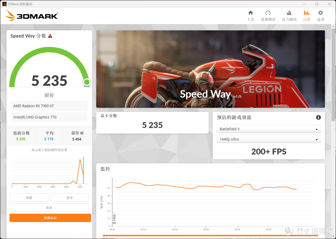The height and width of the screenshot is (239, 336).
Task: Open the 基准测试 benchmark gauge icon
Action: coord(268,16)
